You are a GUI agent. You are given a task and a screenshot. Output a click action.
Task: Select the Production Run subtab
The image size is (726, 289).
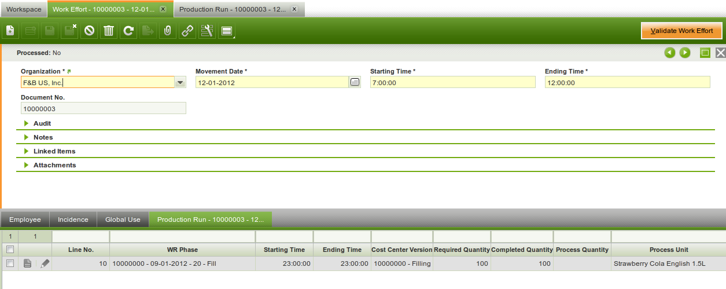(x=211, y=220)
